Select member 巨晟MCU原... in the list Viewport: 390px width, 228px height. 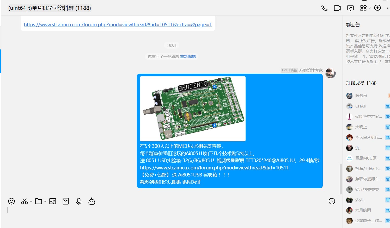tap(368, 158)
